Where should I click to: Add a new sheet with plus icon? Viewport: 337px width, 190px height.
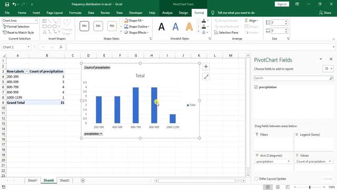point(83,180)
